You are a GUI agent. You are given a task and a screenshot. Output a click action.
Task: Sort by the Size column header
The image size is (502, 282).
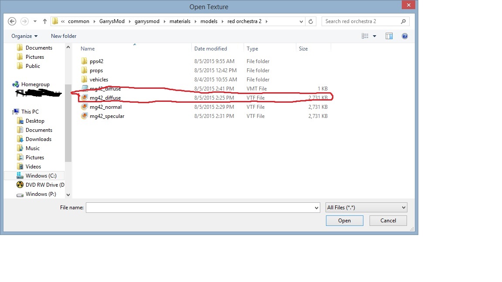click(x=303, y=49)
